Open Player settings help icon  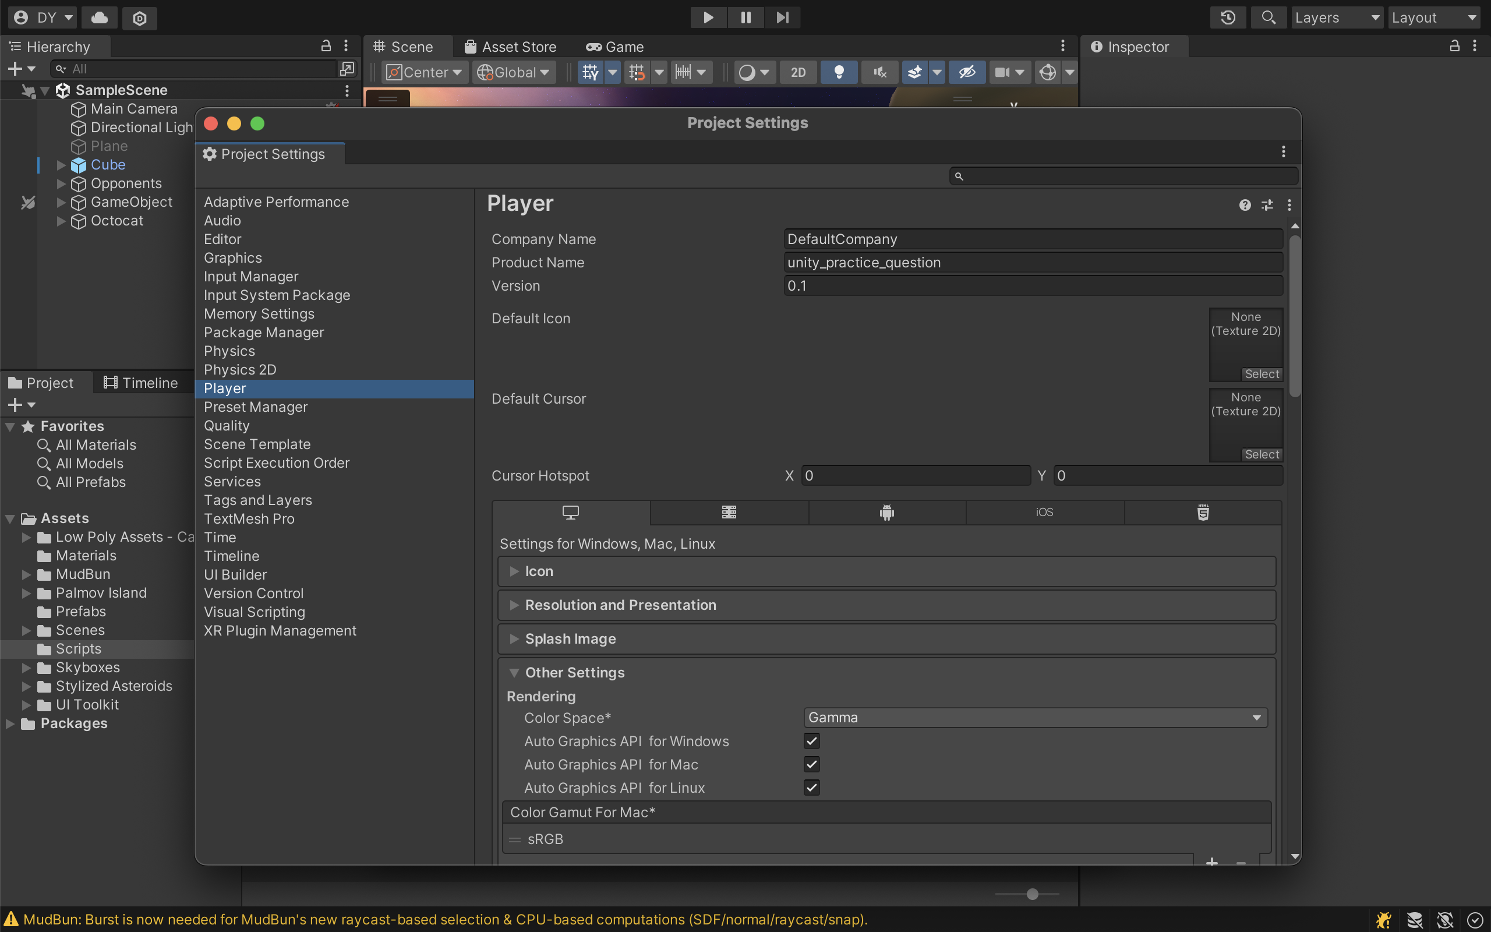click(1245, 205)
